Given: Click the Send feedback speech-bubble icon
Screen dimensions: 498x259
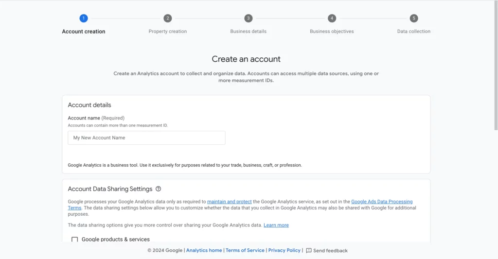Looking at the screenshot, I should click(x=309, y=250).
